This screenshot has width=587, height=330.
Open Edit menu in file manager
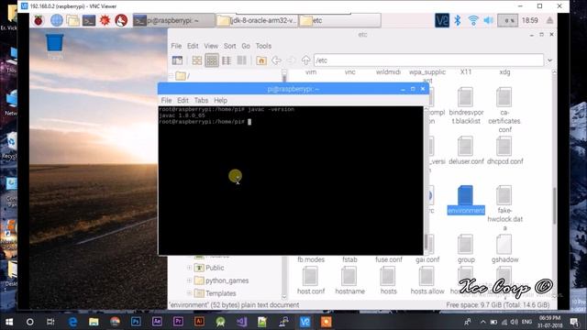click(x=193, y=46)
